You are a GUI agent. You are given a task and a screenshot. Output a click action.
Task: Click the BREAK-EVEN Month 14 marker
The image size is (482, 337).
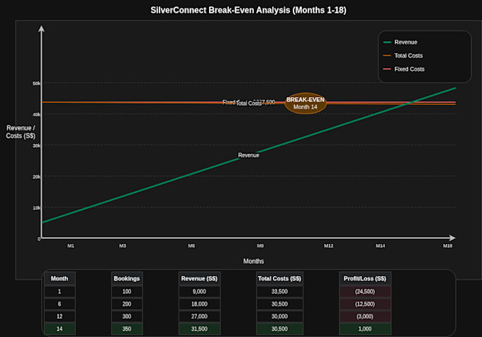point(306,104)
